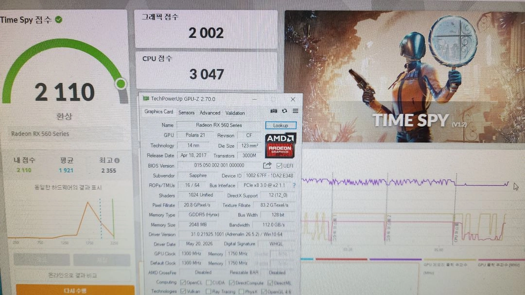This screenshot has width=525, height=295.
Task: Click the 온라인으로 결과 비교 button
Action: (x=72, y=275)
